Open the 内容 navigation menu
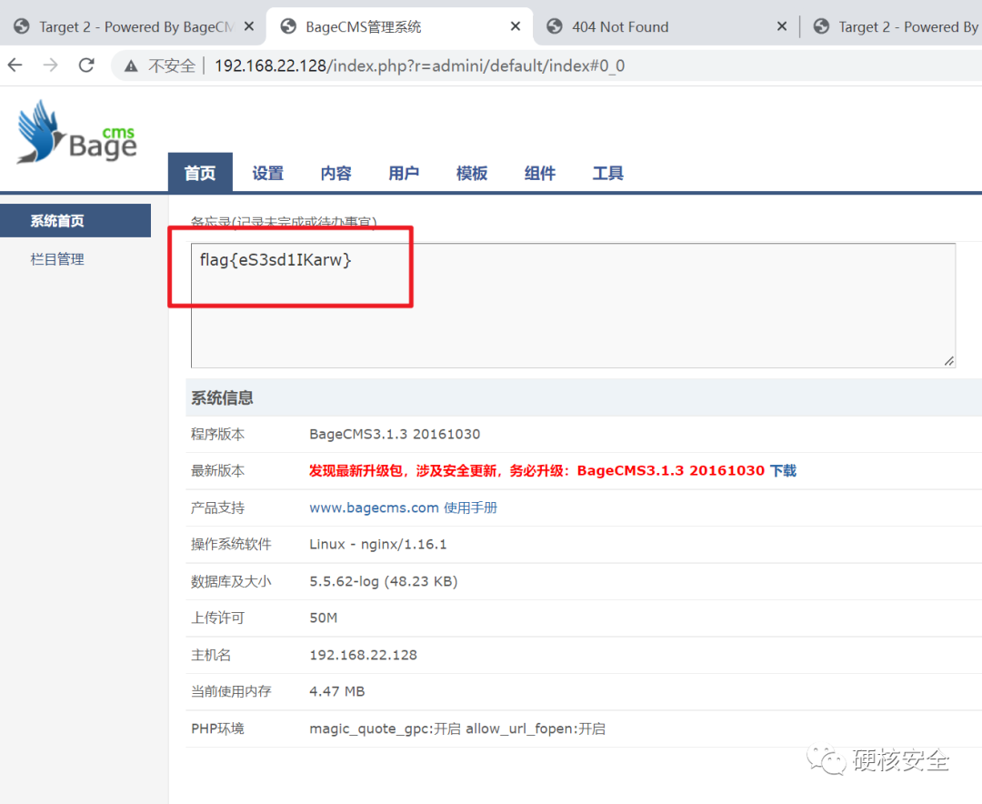Viewport: 982px width, 804px height. (x=336, y=173)
